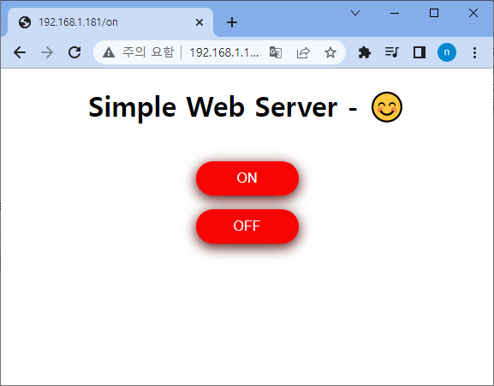Open the Extensions puzzle icon
This screenshot has height=386, width=494.
[x=365, y=52]
